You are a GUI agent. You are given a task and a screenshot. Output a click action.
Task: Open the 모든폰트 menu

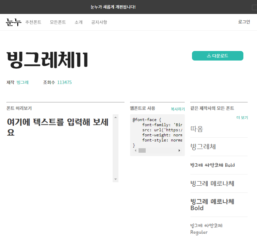tap(58, 22)
